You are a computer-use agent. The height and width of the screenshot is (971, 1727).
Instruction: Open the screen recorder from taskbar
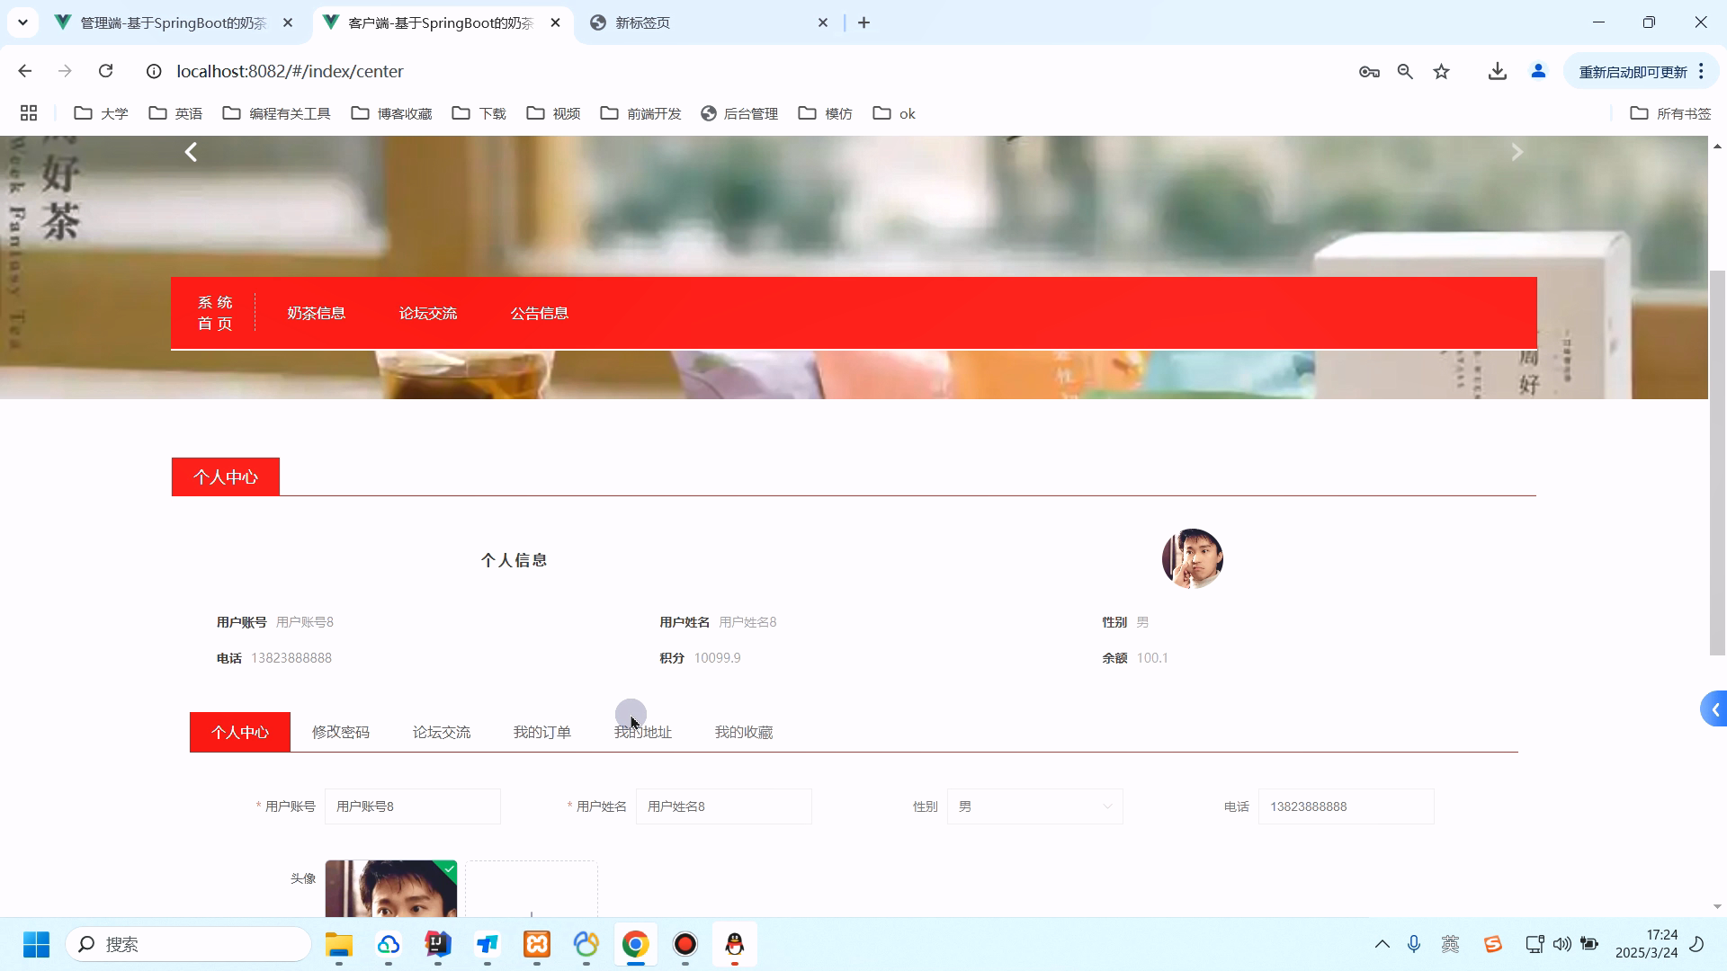pos(685,944)
